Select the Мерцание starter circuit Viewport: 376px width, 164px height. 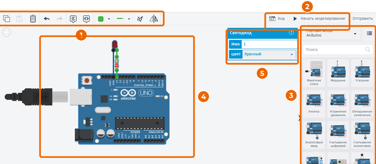(x=338, y=73)
